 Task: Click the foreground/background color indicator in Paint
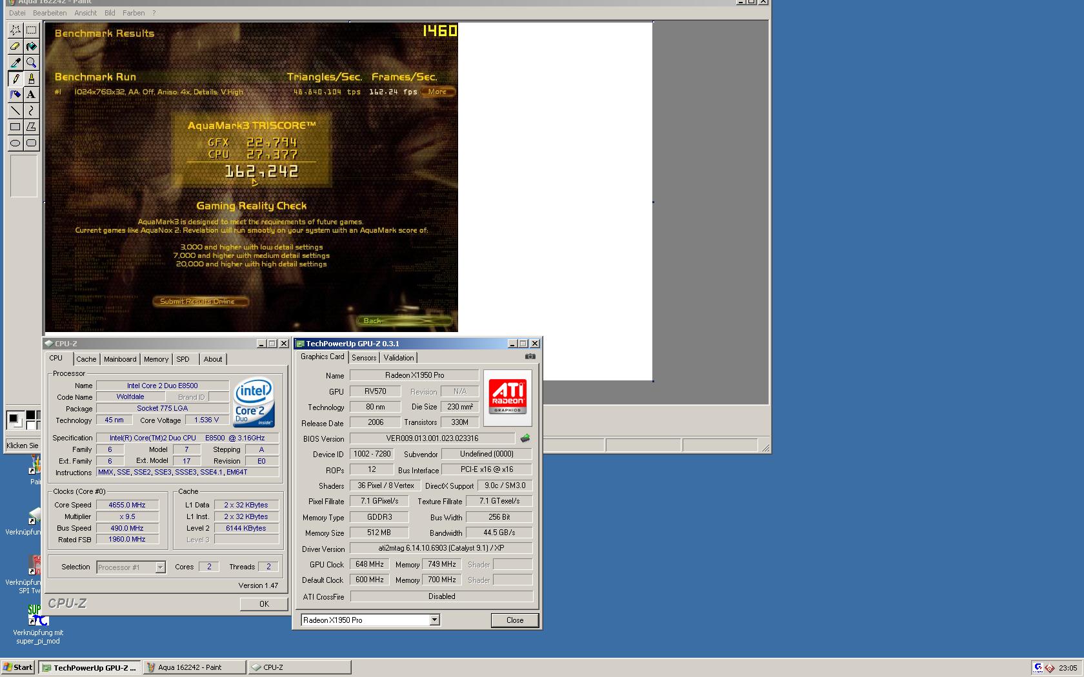pyautogui.click(x=17, y=420)
